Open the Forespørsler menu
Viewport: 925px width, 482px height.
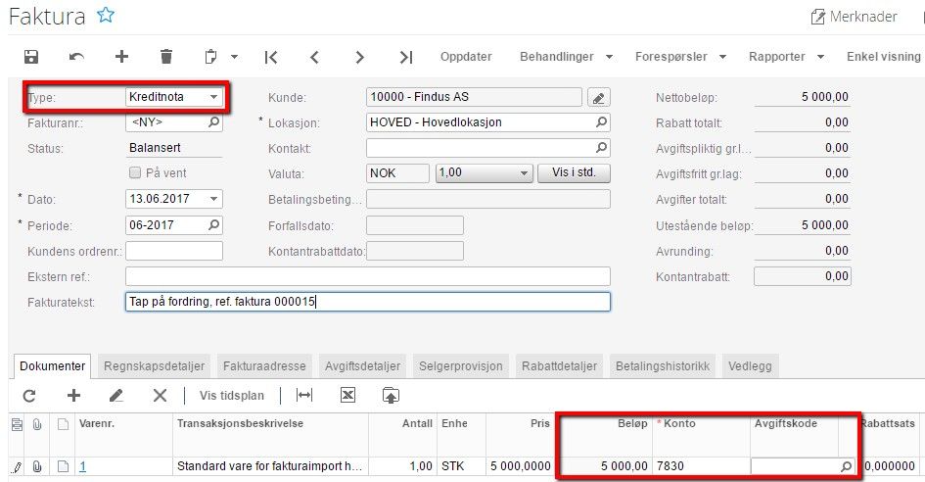click(680, 57)
